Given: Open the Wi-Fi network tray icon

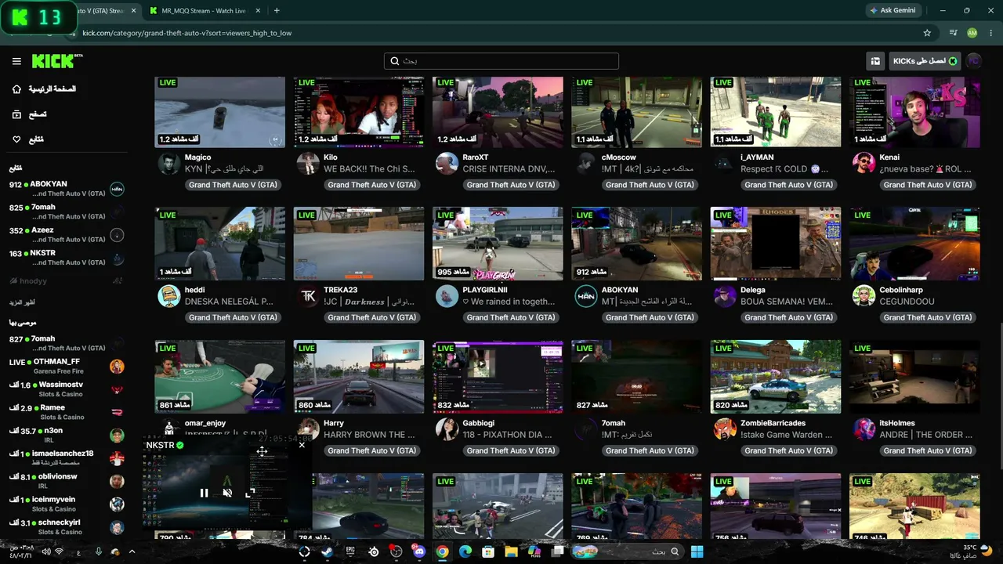Looking at the screenshot, I should [60, 551].
